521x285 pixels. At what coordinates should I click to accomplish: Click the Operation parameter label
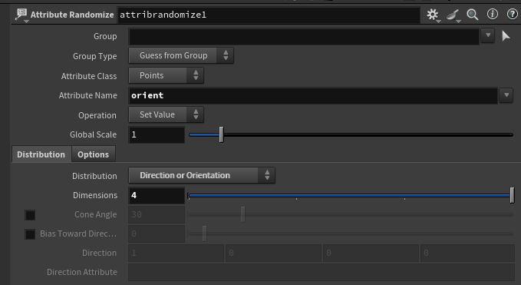pos(97,115)
